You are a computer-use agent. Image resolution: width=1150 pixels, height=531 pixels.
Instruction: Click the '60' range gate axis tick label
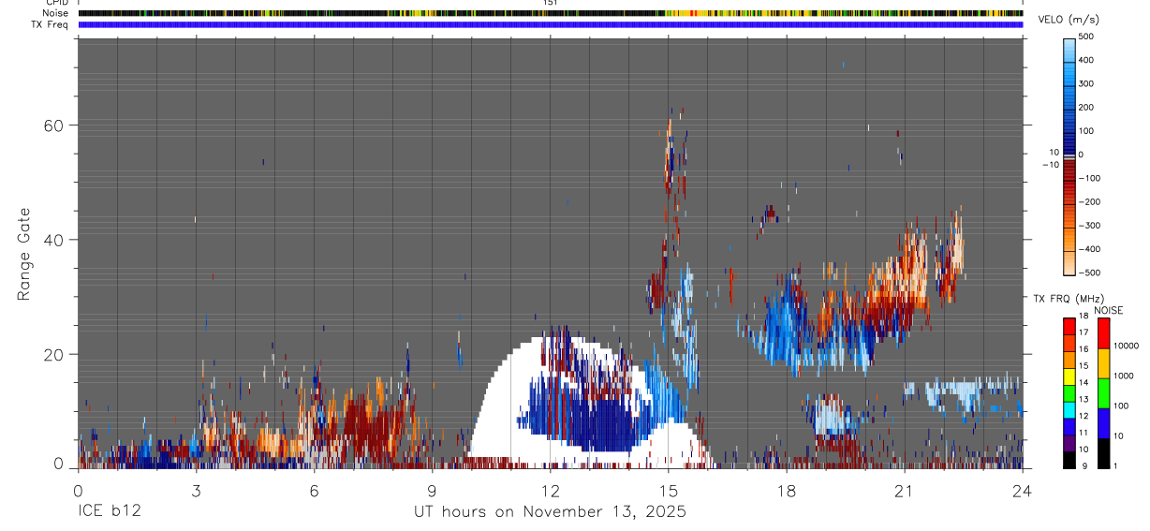click(55, 125)
